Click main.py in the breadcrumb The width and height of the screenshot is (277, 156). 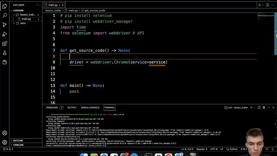point(73,10)
